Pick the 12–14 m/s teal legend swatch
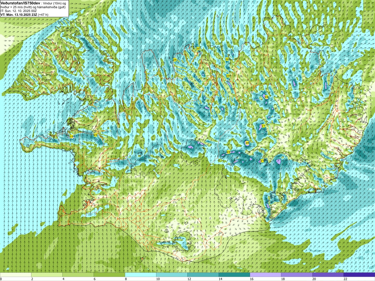The height and width of the screenshot is (281, 375). click(x=203, y=275)
